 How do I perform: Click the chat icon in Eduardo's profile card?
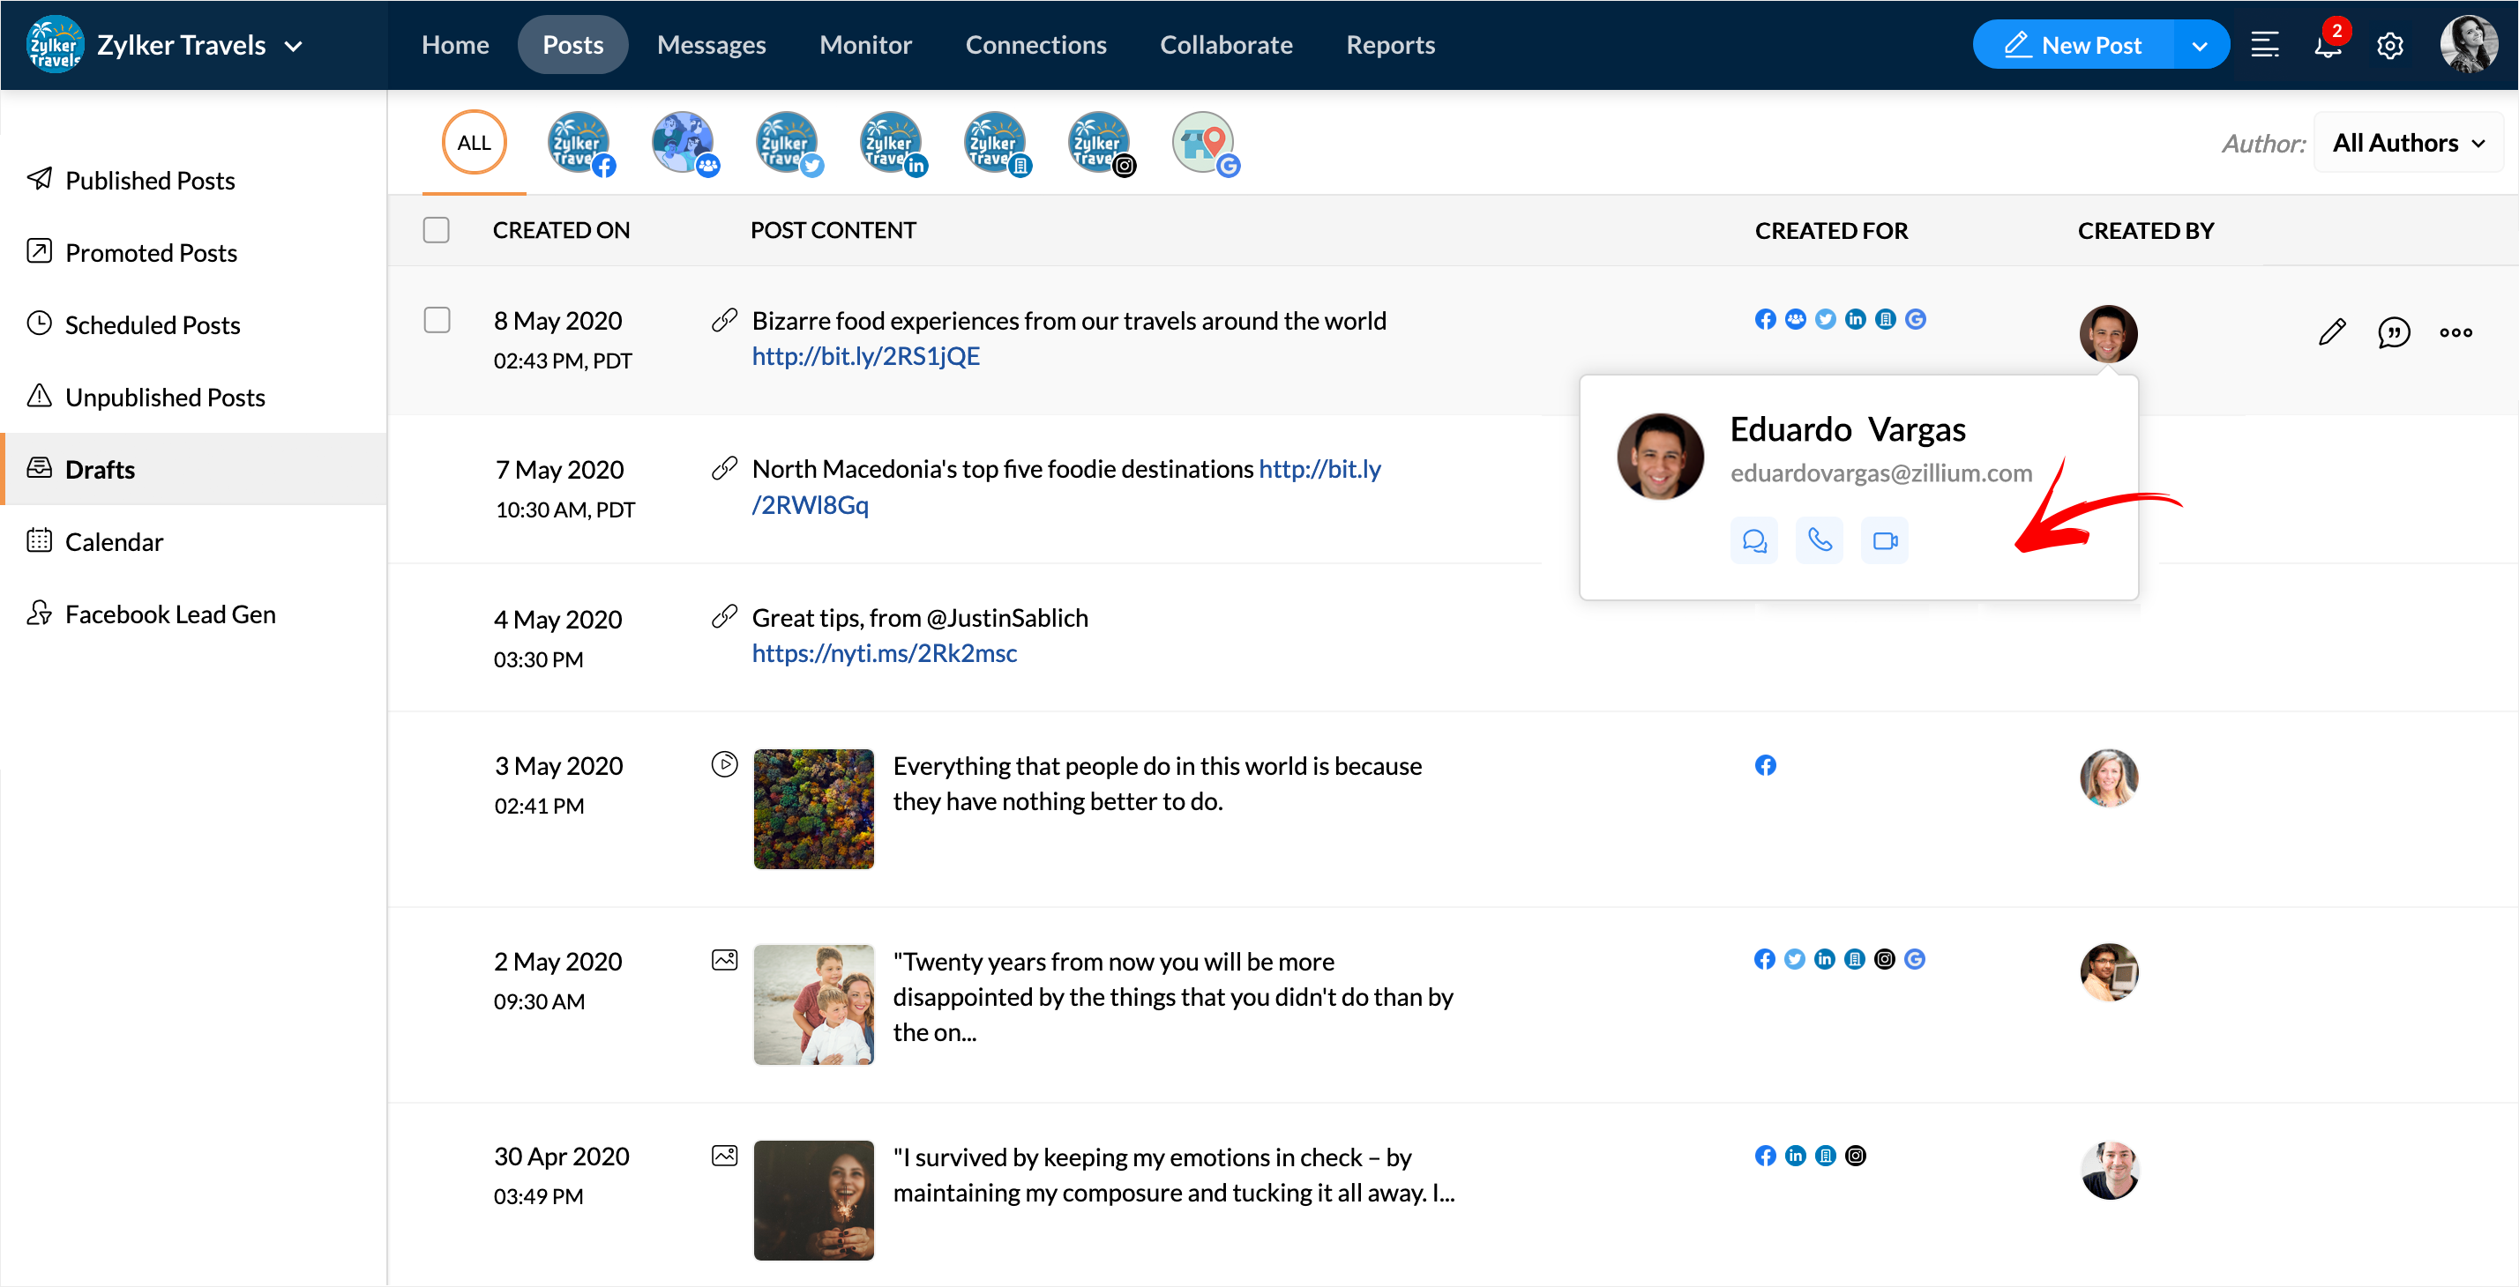(1754, 540)
